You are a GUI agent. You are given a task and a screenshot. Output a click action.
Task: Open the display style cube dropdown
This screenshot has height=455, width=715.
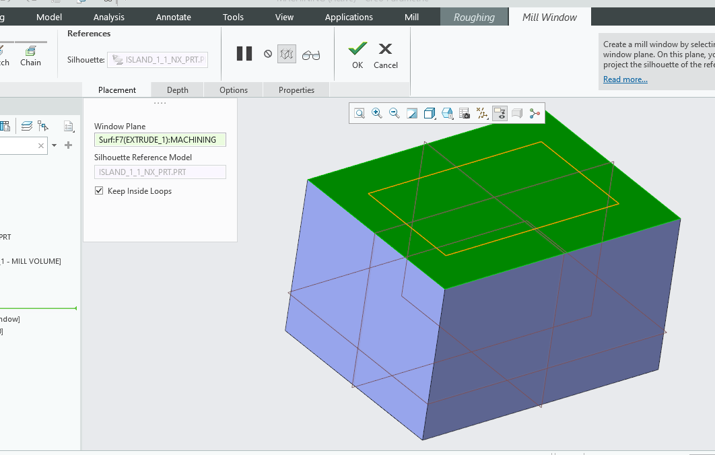click(430, 114)
